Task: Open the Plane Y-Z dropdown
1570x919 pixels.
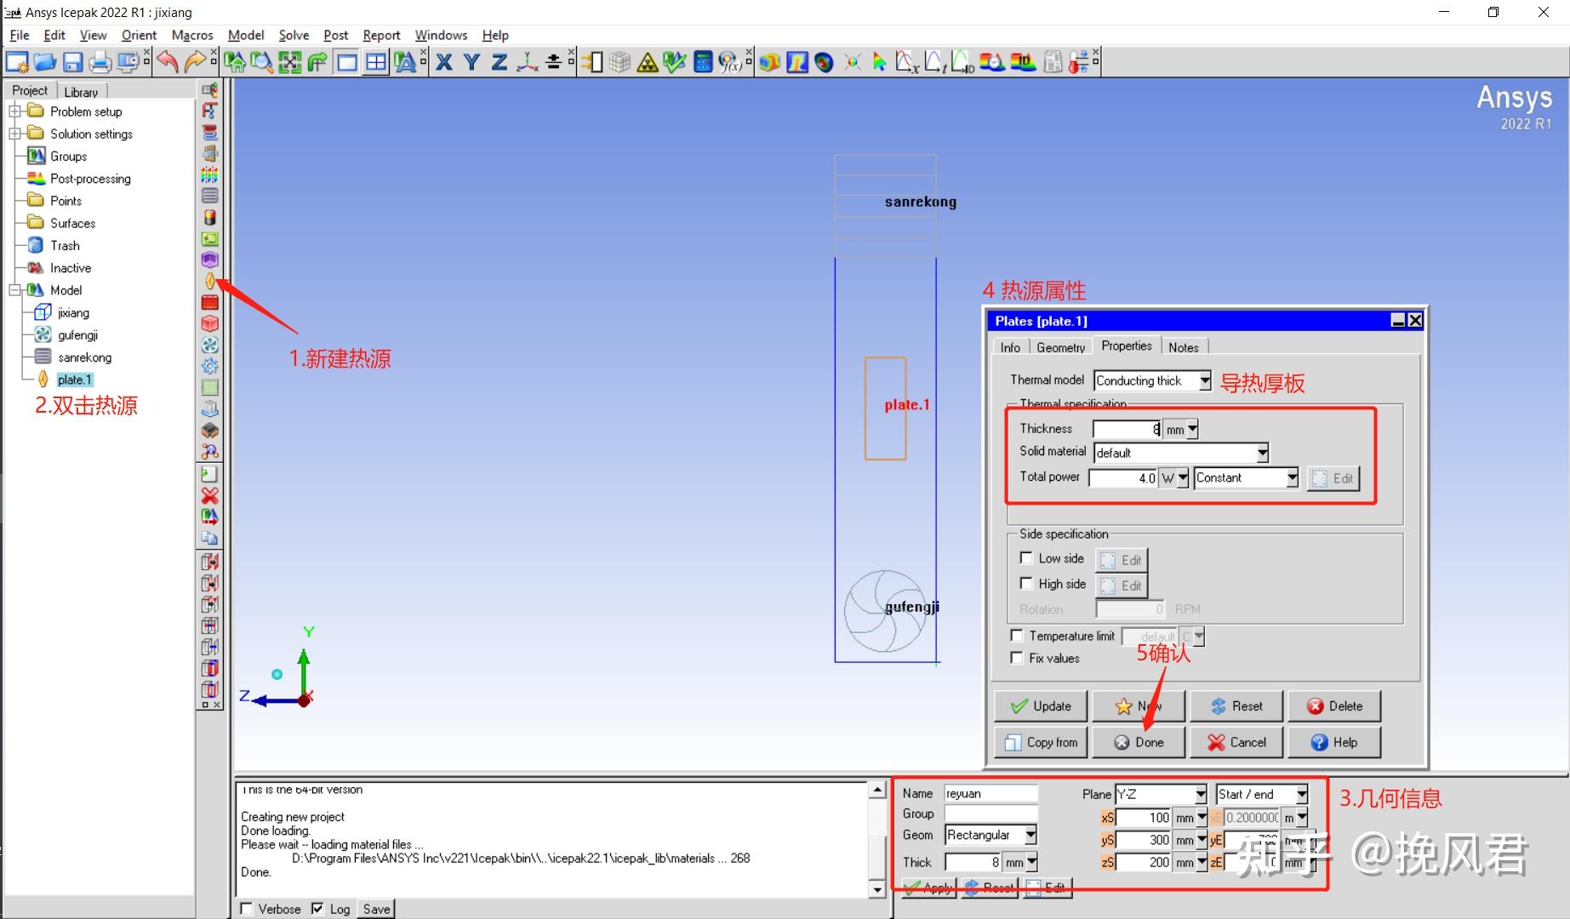Action: (1201, 795)
